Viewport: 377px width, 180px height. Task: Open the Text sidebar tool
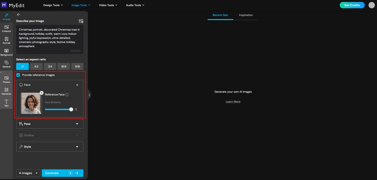click(6, 103)
